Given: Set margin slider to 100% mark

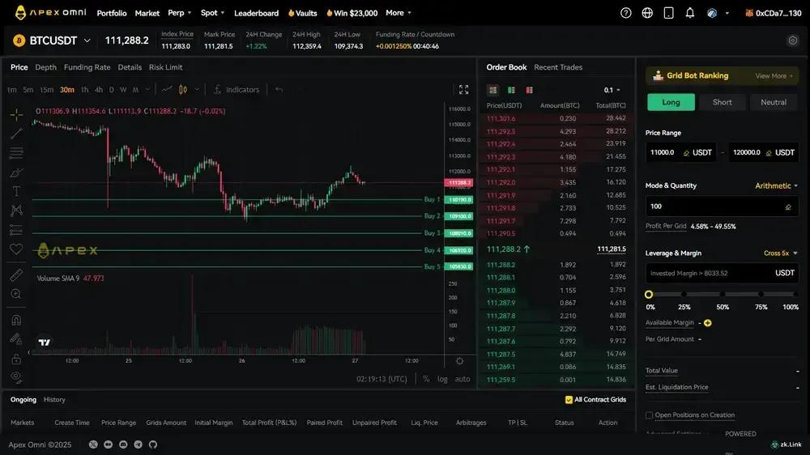Looking at the screenshot, I should (x=795, y=295).
